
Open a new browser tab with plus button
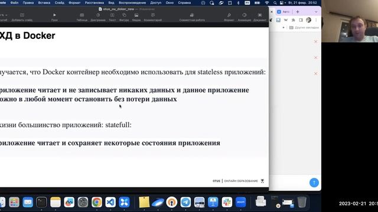coord(298,12)
